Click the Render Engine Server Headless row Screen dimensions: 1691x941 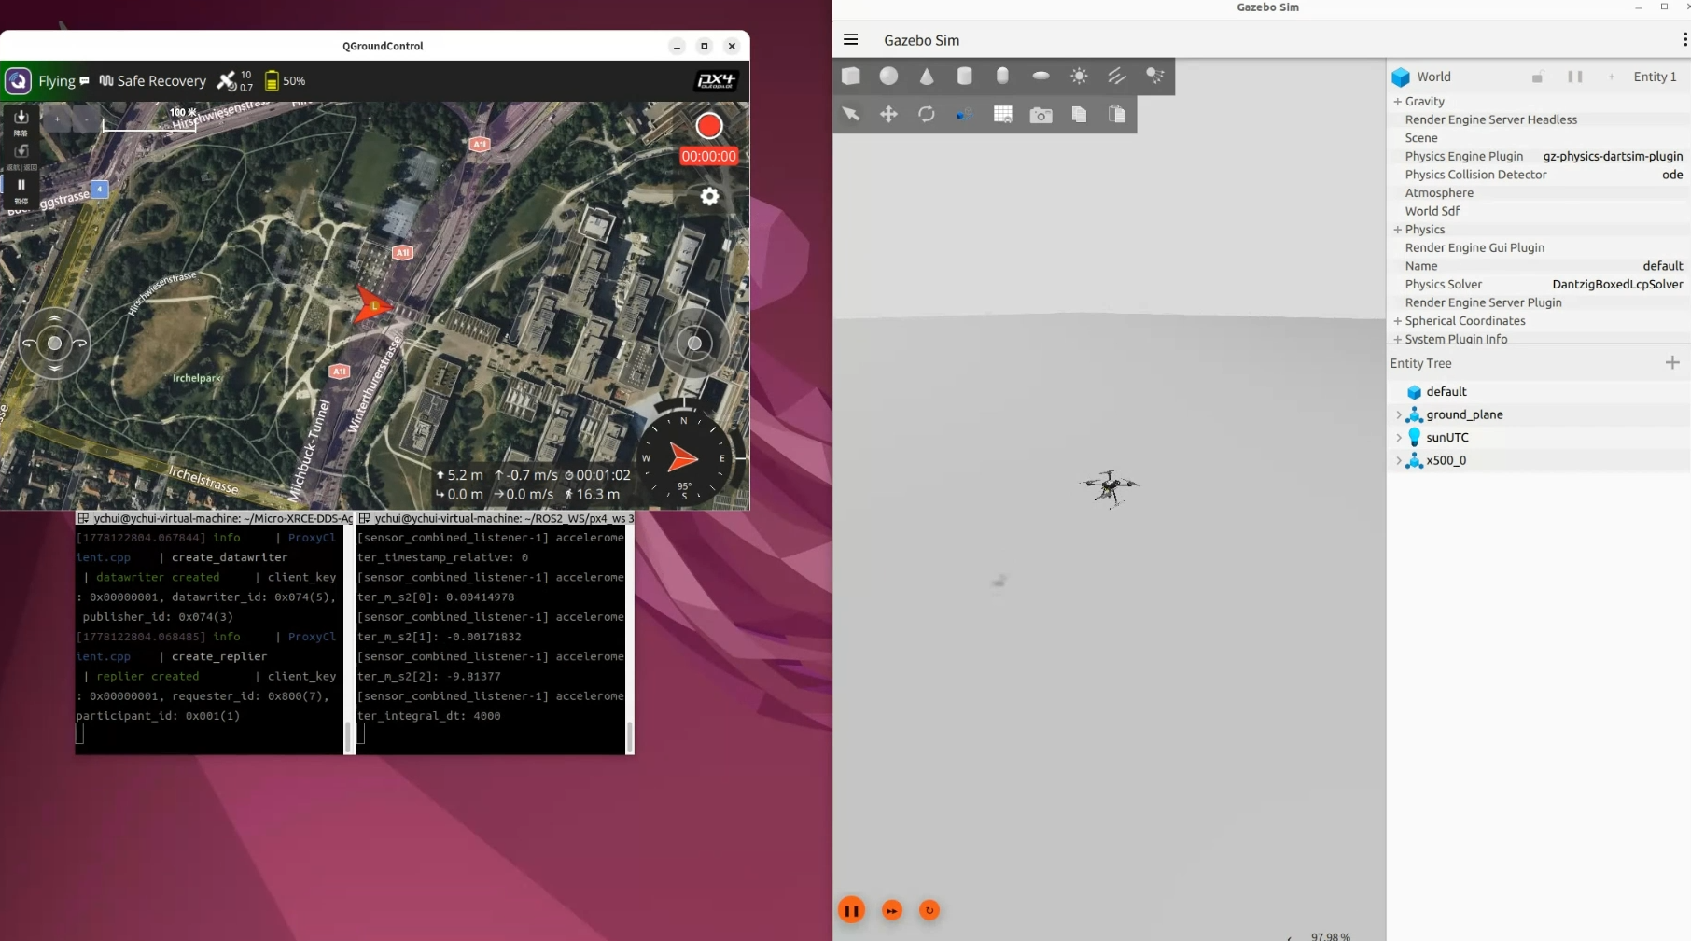click(x=1538, y=119)
